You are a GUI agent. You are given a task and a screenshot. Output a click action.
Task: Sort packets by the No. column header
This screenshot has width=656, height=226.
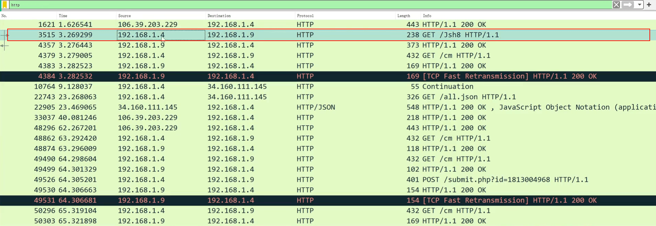coord(28,16)
